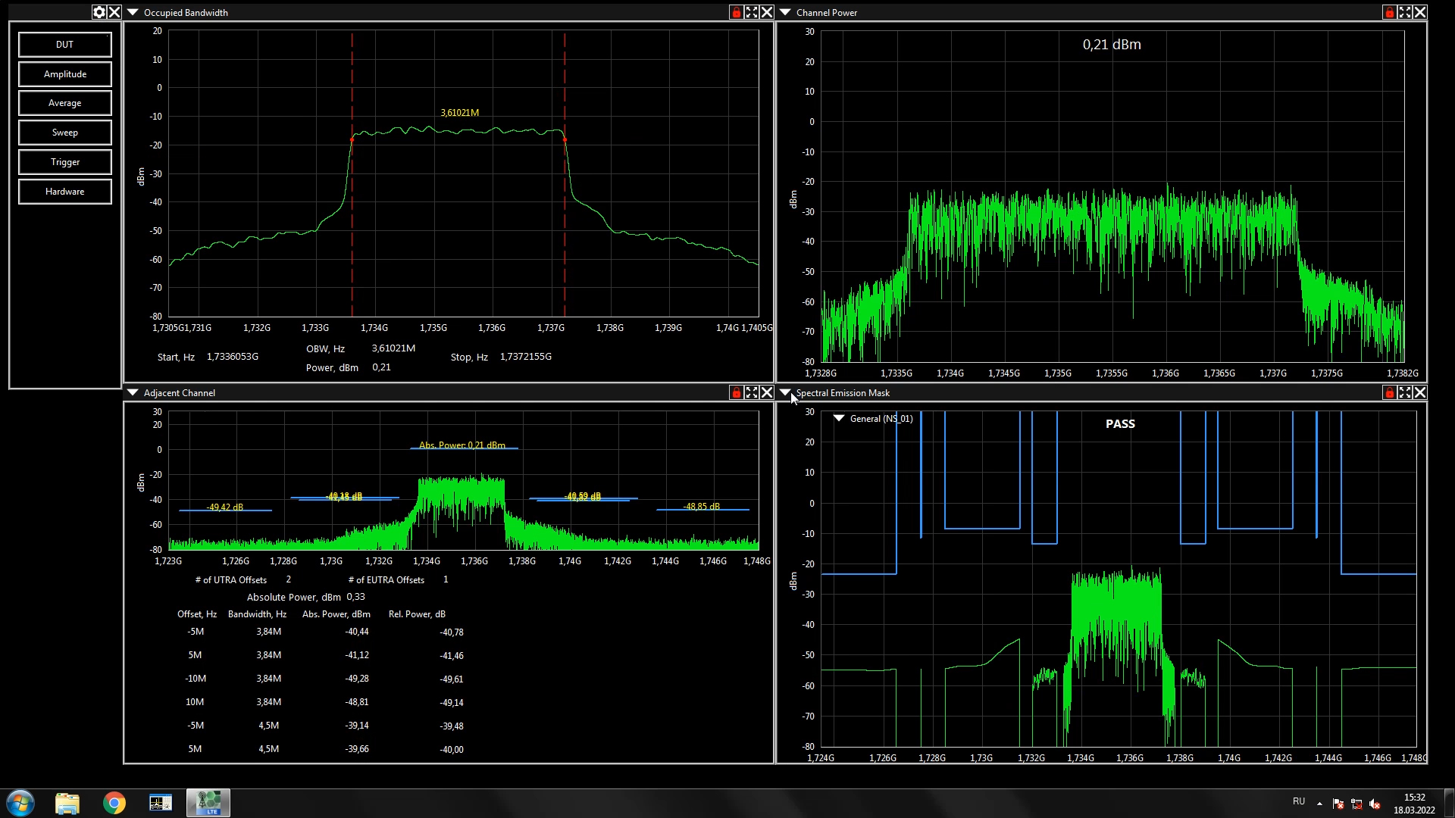Click the Hardware button
1455x818 pixels.
pos(65,192)
